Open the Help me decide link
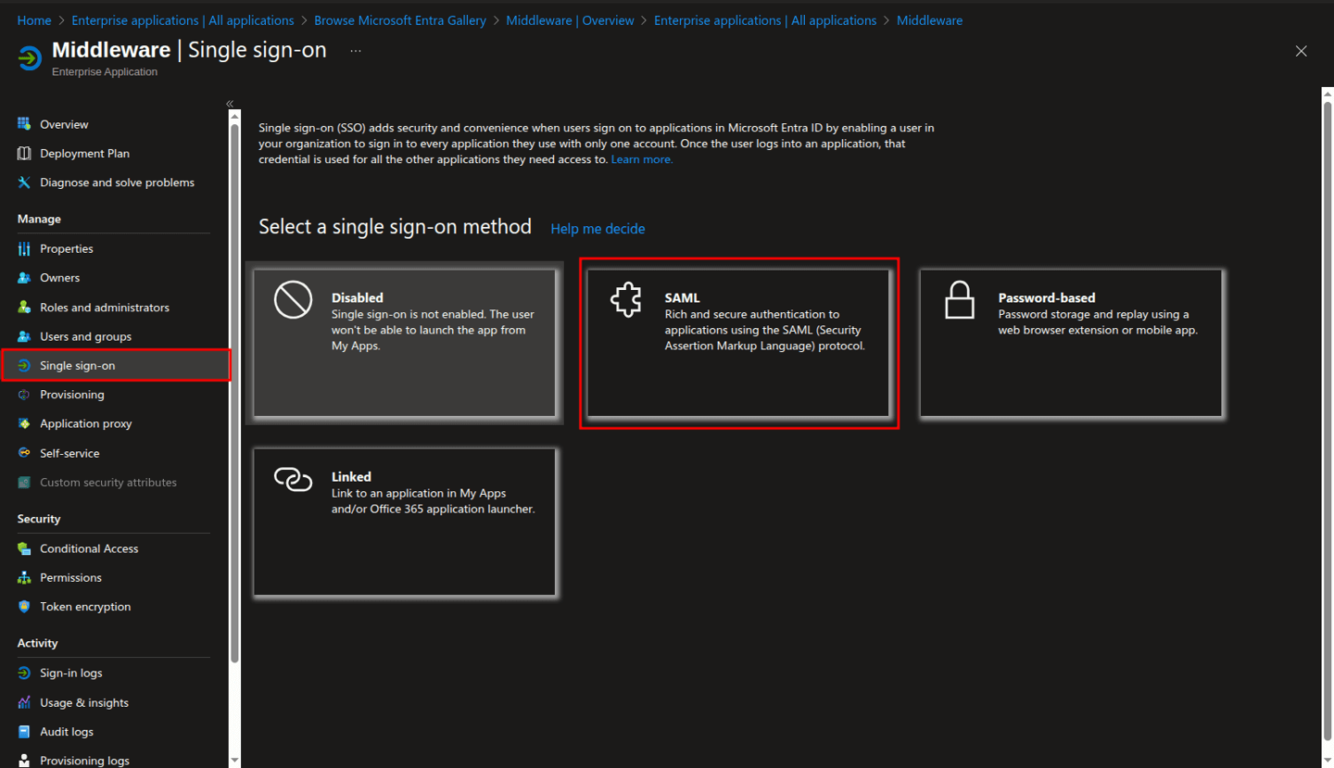Image resolution: width=1334 pixels, height=768 pixels. pyautogui.click(x=598, y=228)
